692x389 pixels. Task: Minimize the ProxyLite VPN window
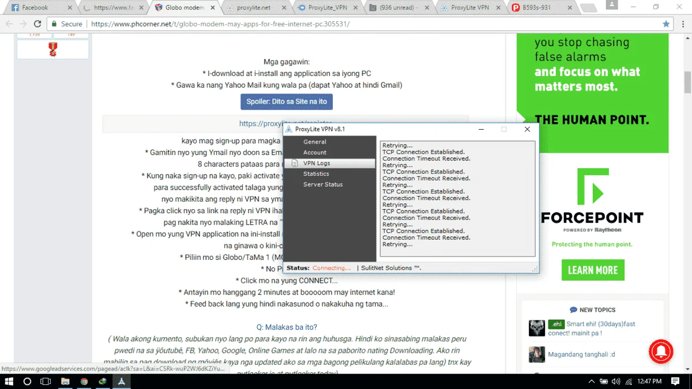[x=481, y=130]
